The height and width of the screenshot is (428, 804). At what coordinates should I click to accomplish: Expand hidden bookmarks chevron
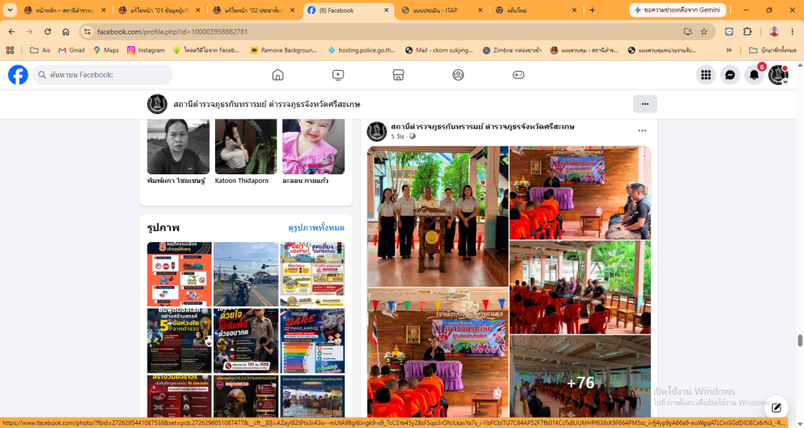(729, 50)
